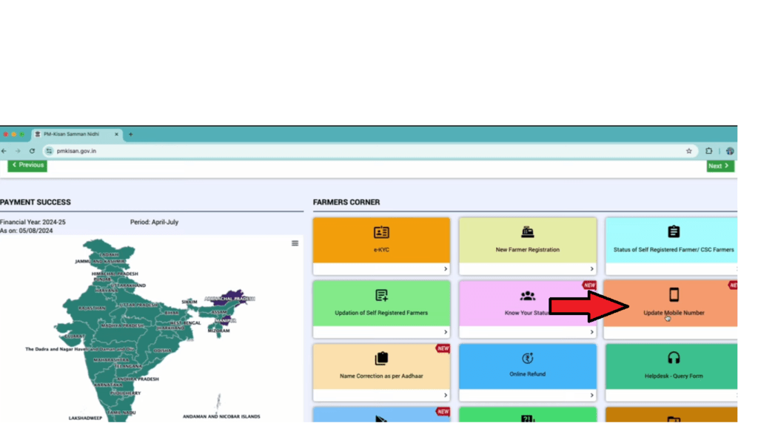Select the Know Your Status people icon
This screenshot has width=758, height=426.
click(527, 296)
